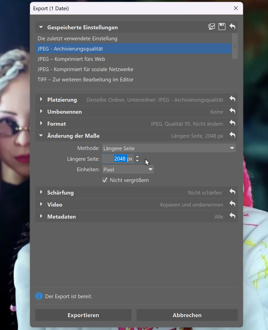Click the Umbenennen summary 'Keine'
Viewport: 268px width, 330px height.
coord(217,112)
